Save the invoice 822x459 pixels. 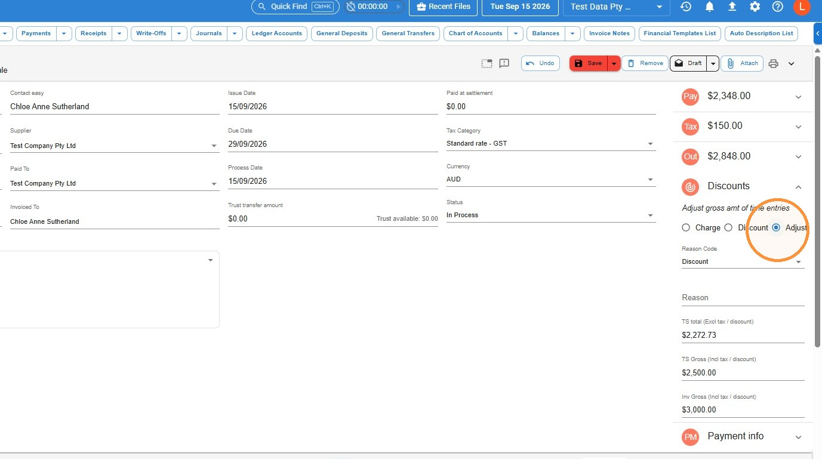point(588,63)
